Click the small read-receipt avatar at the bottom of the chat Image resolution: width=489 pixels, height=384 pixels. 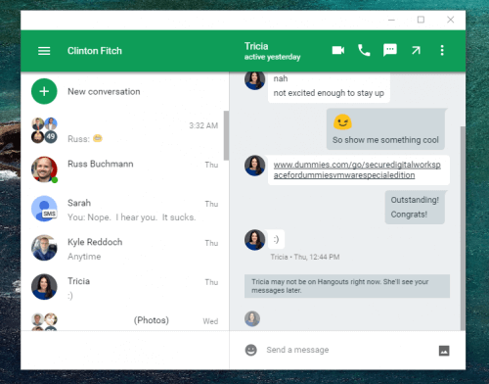[252, 318]
